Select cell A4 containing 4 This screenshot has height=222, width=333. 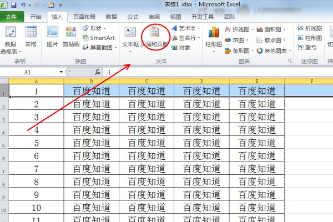click(x=36, y=129)
